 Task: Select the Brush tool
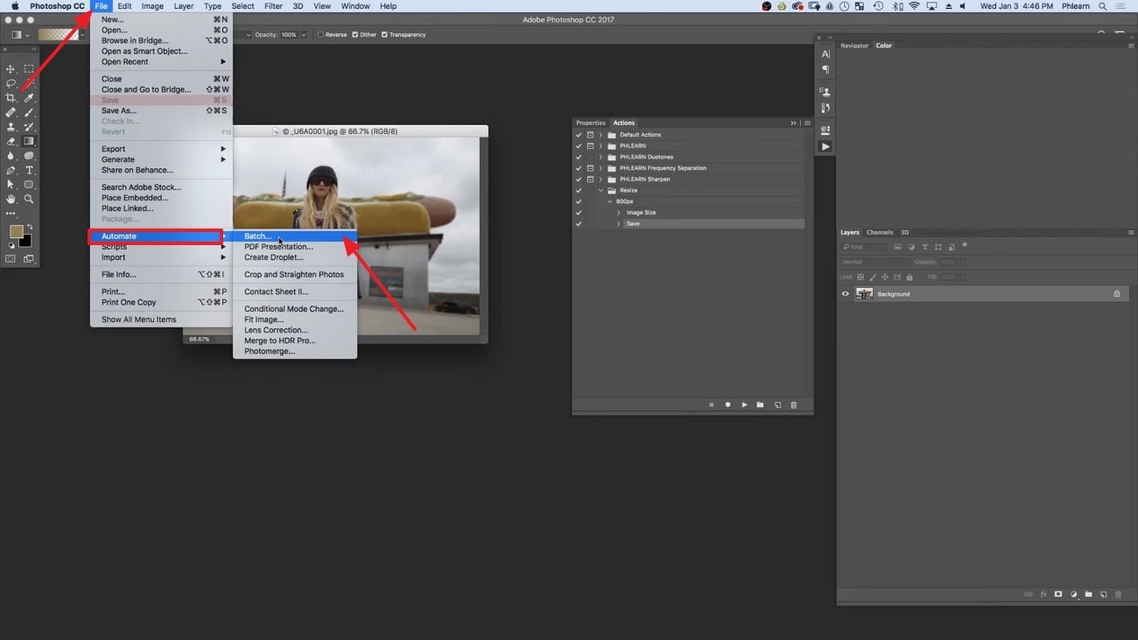(x=29, y=112)
